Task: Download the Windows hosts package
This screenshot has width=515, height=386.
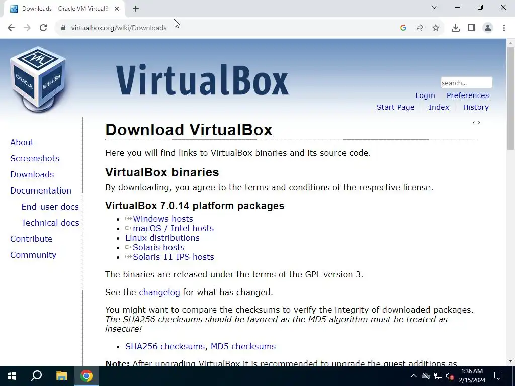Action: (163, 219)
